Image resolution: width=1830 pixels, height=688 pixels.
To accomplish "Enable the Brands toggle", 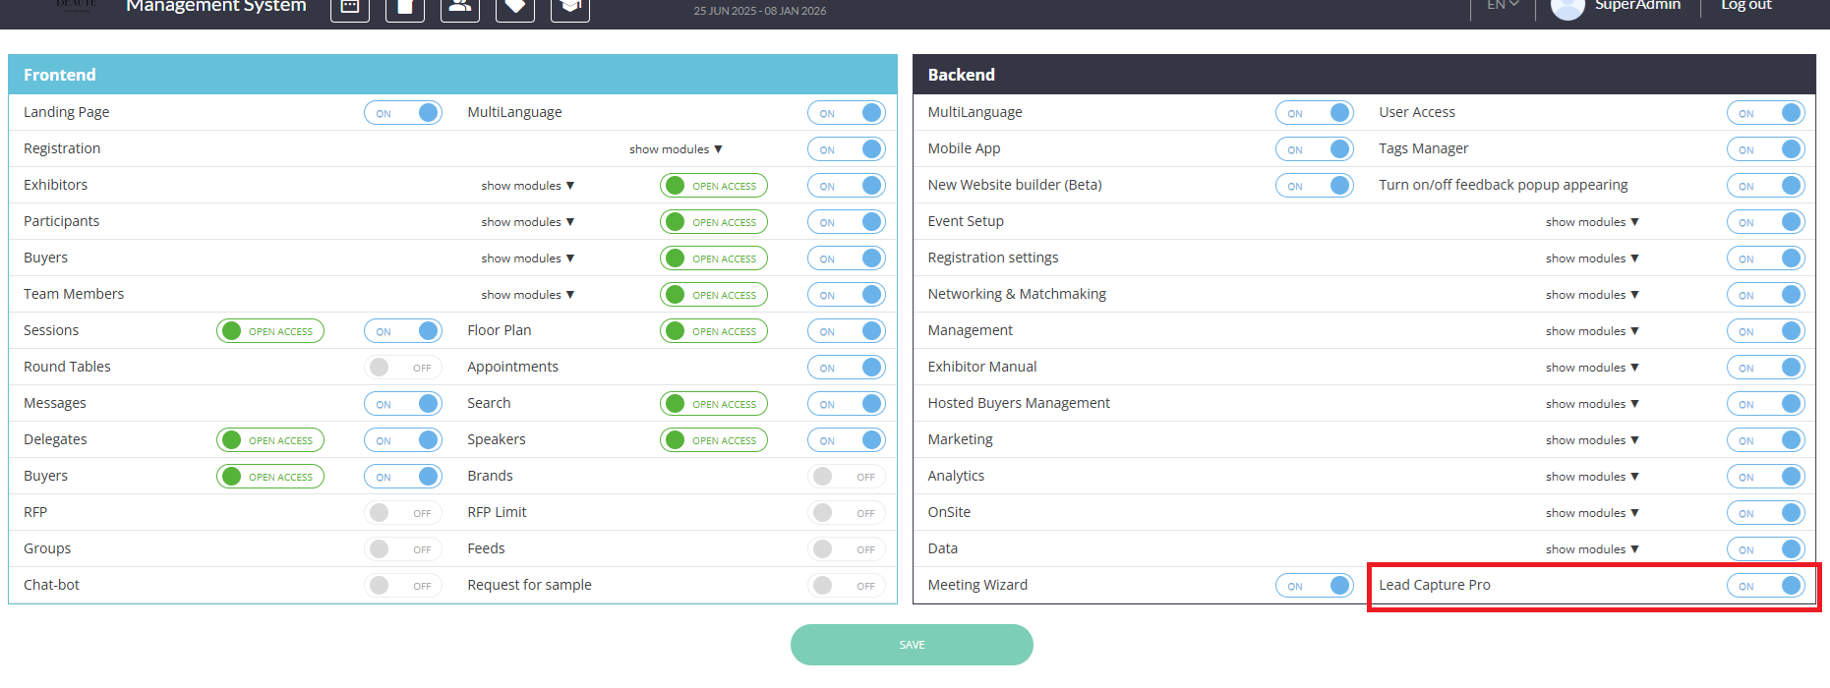I will pos(847,477).
